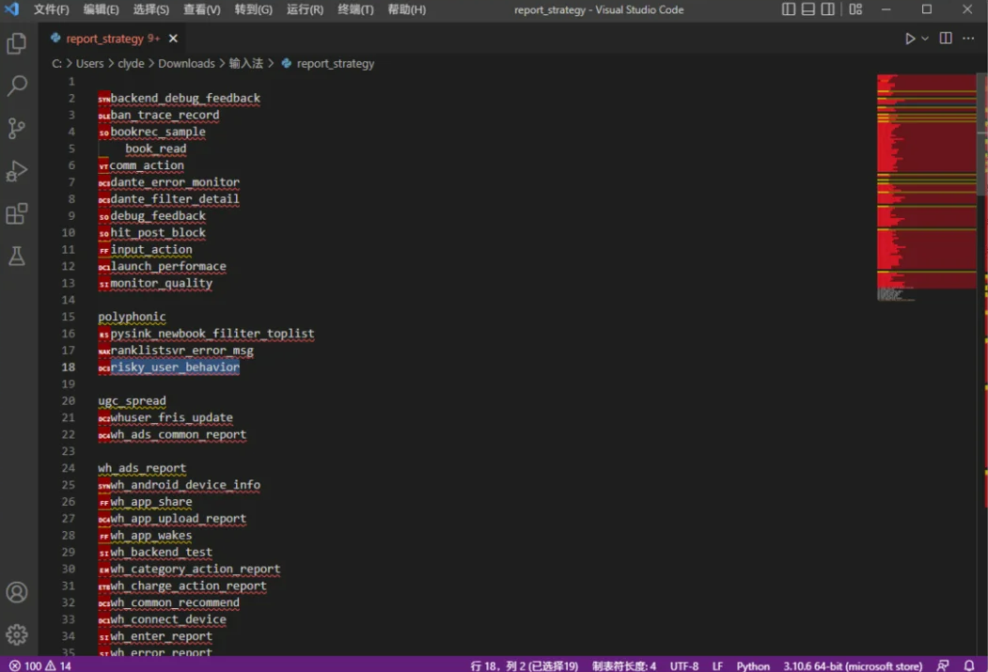Open the Run and Debug view

tap(17, 171)
